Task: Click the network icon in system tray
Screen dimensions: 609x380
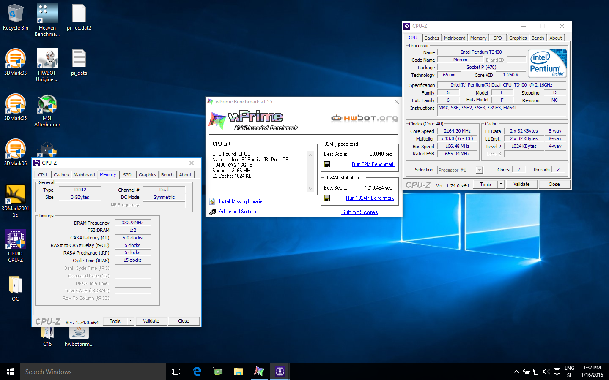Action: tap(536, 372)
